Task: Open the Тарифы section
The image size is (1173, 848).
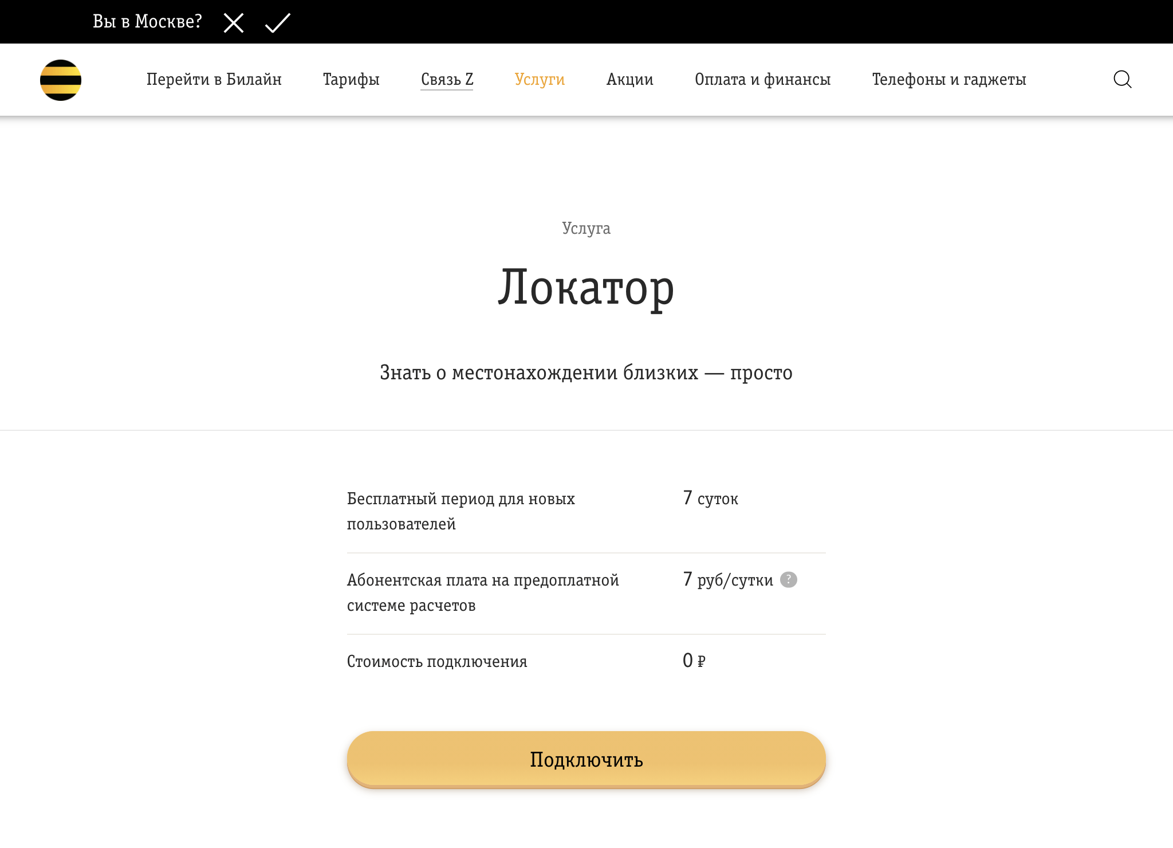Action: click(x=351, y=80)
